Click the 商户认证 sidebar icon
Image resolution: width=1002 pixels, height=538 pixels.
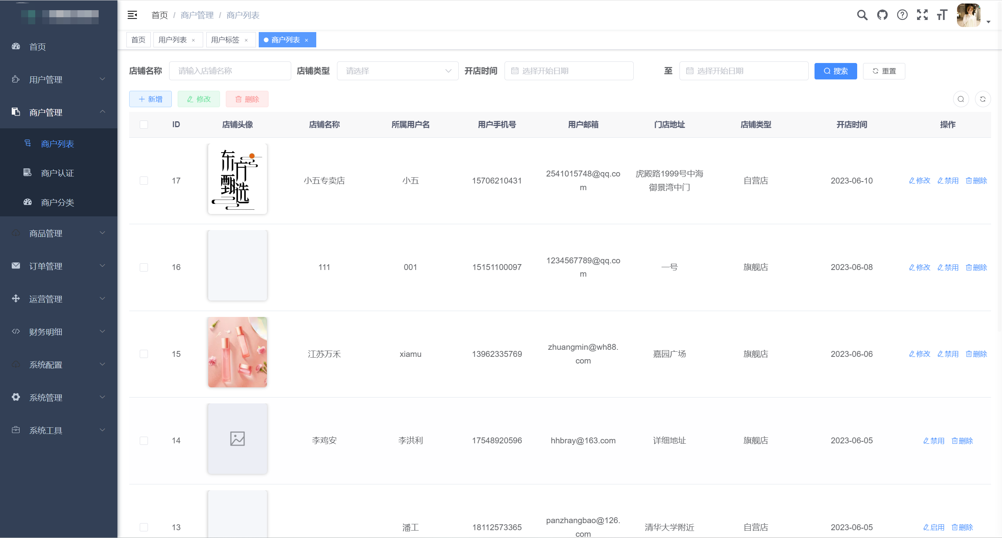(x=27, y=173)
